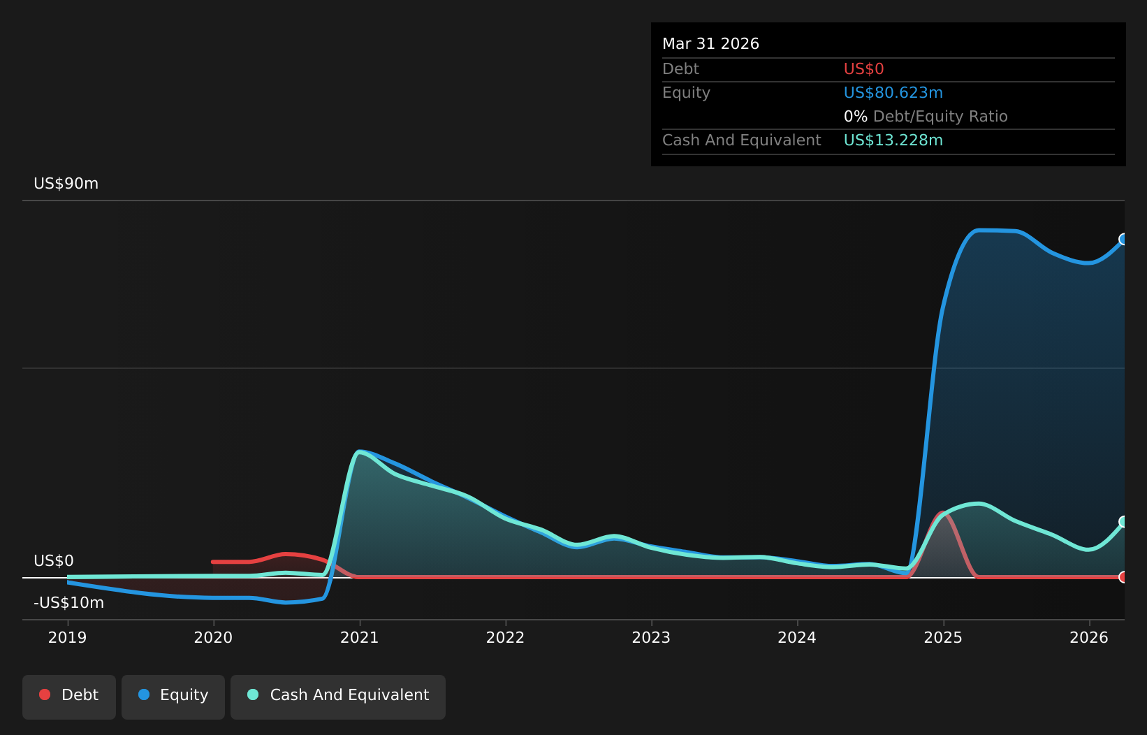This screenshot has height=735, width=1147.
Task: Click the US$80.623m equity value in tooltip
Action: coord(893,93)
